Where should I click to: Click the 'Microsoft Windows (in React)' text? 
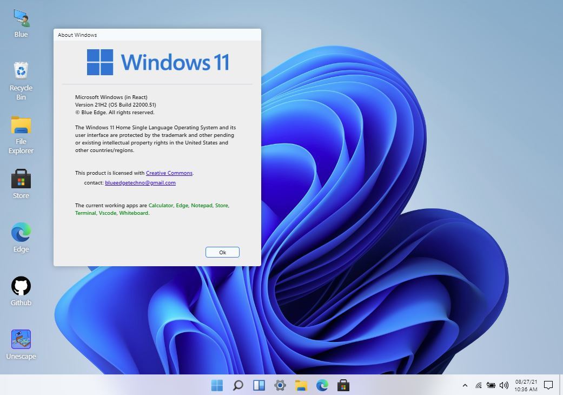pos(111,97)
